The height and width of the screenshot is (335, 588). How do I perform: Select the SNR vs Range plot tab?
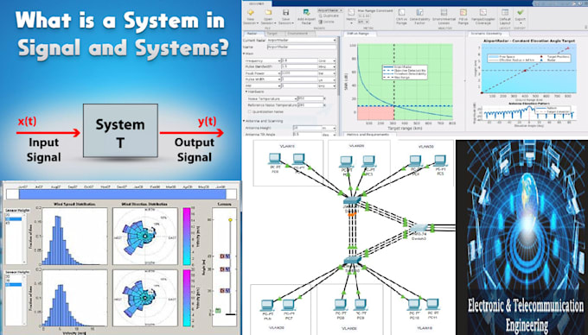(x=360, y=34)
